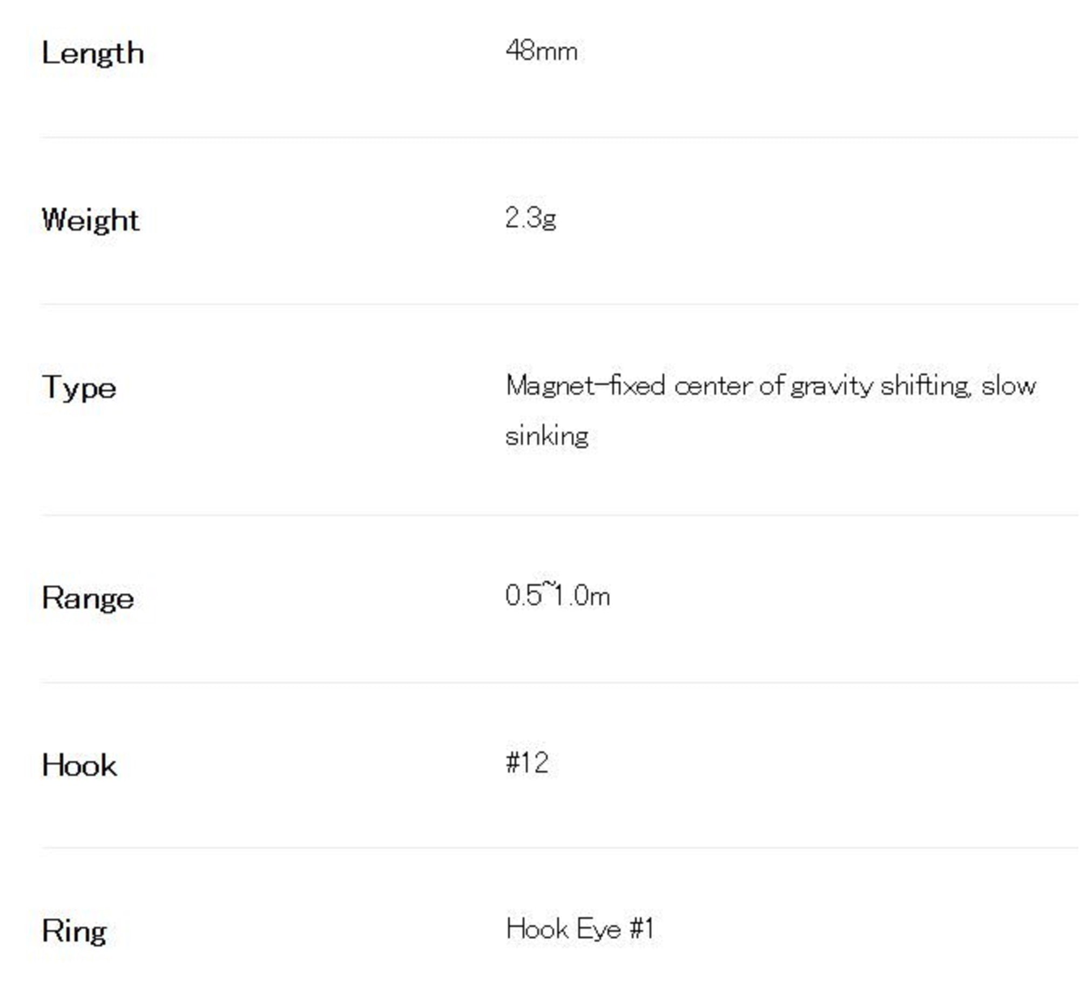Click the word center in Type description
The height and width of the screenshot is (982, 1080).
pyautogui.click(x=713, y=387)
